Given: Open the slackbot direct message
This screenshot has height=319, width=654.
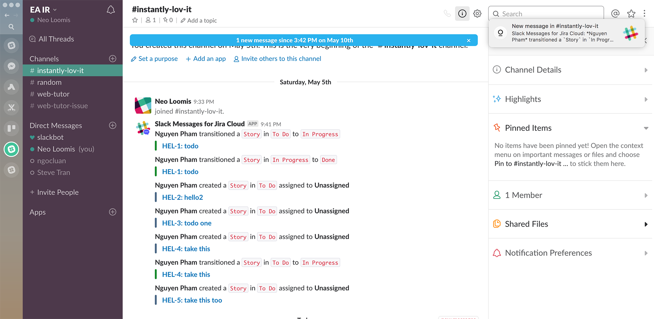Looking at the screenshot, I should [73, 137].
